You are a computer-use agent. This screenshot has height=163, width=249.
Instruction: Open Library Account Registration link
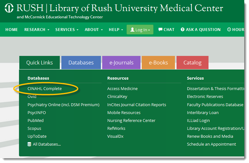pos(215,129)
